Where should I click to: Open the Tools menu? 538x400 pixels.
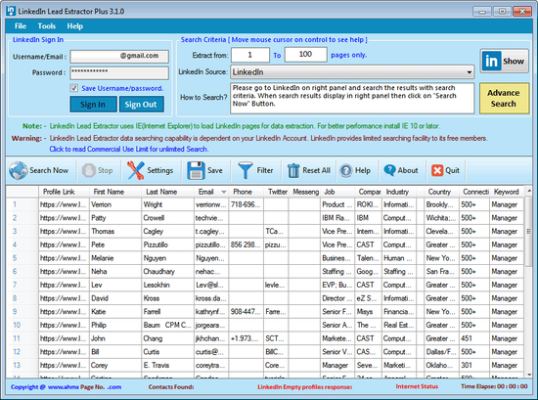pyautogui.click(x=47, y=26)
